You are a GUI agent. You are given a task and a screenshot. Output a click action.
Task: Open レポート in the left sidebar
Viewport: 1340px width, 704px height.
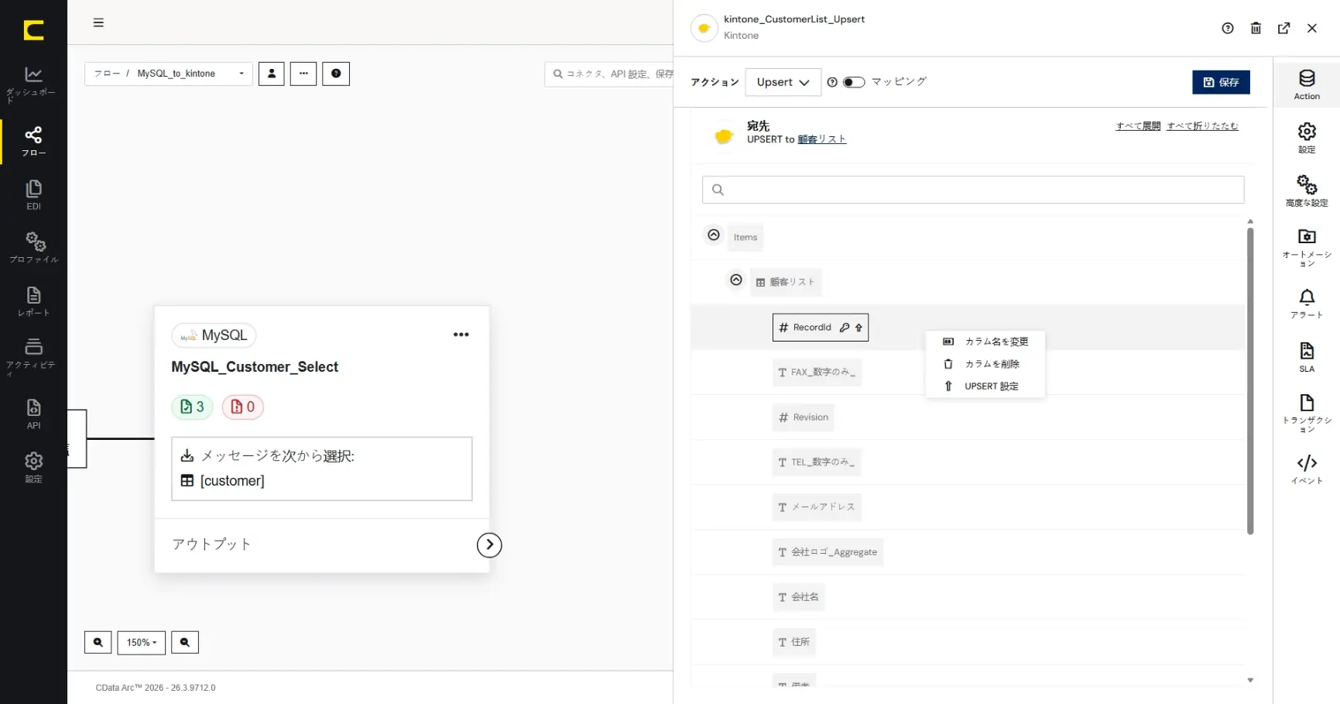[33, 301]
